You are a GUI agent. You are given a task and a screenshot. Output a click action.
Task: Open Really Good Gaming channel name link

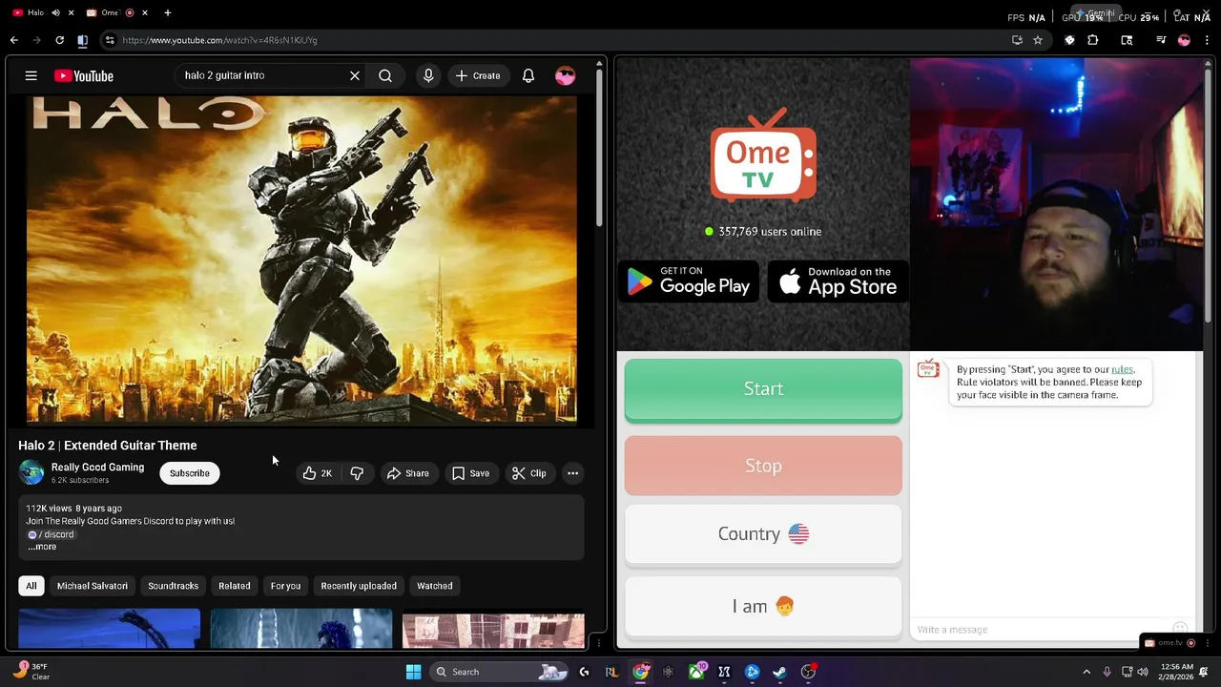97,468
